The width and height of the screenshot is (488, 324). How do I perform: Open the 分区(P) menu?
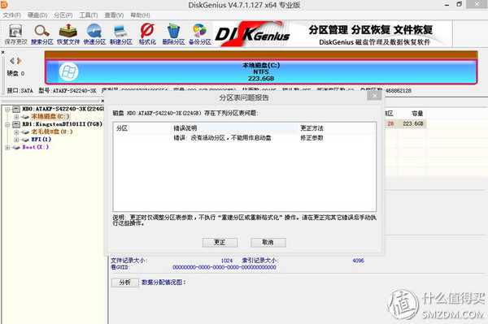point(63,15)
